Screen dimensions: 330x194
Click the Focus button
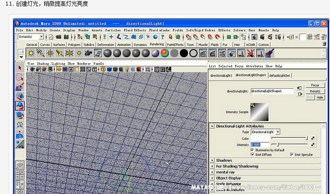point(315,85)
